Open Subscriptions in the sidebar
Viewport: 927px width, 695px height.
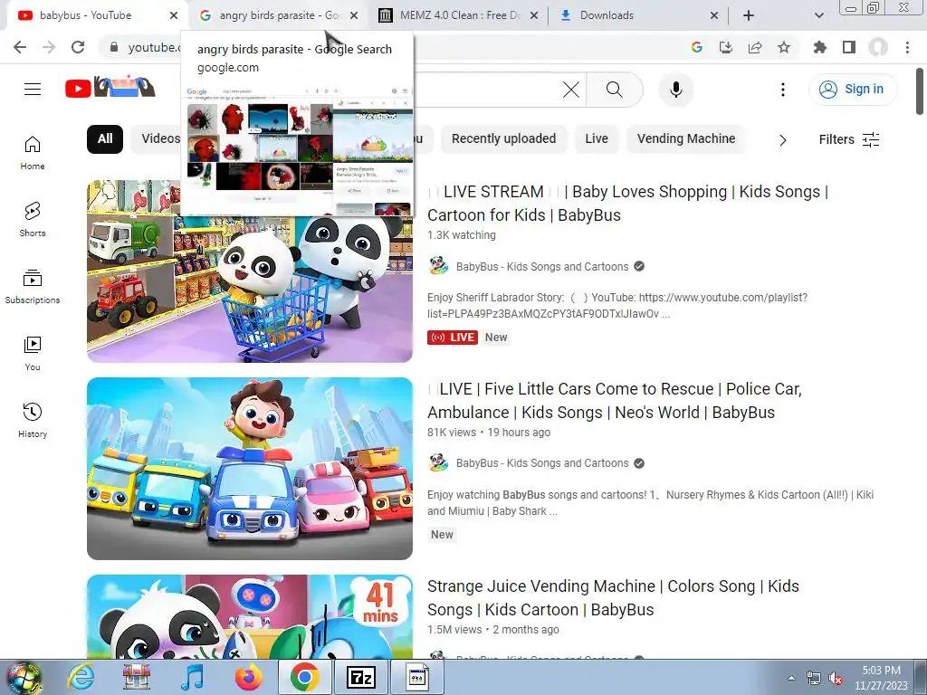click(x=33, y=286)
